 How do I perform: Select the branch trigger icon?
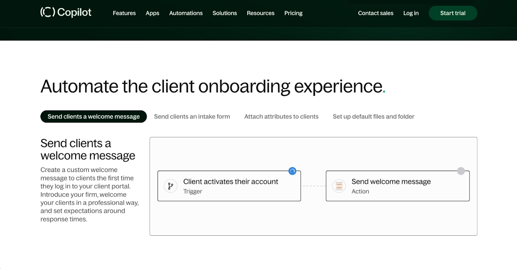point(171,186)
